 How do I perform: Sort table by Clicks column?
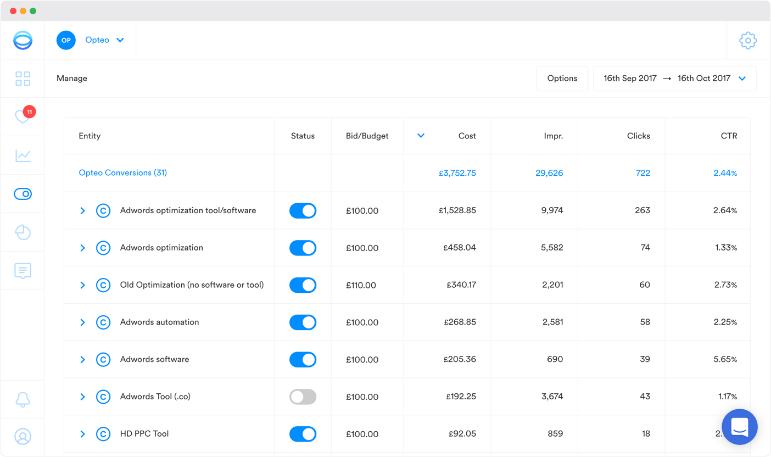[x=639, y=136]
